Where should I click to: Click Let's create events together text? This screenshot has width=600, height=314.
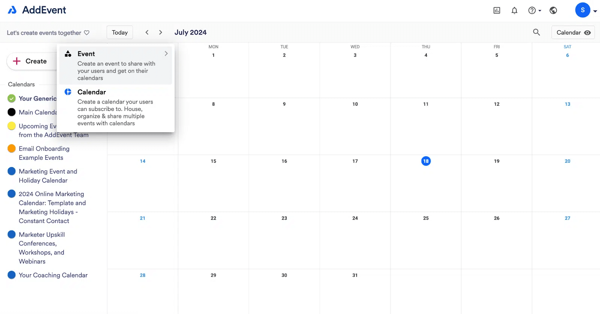[x=44, y=33]
